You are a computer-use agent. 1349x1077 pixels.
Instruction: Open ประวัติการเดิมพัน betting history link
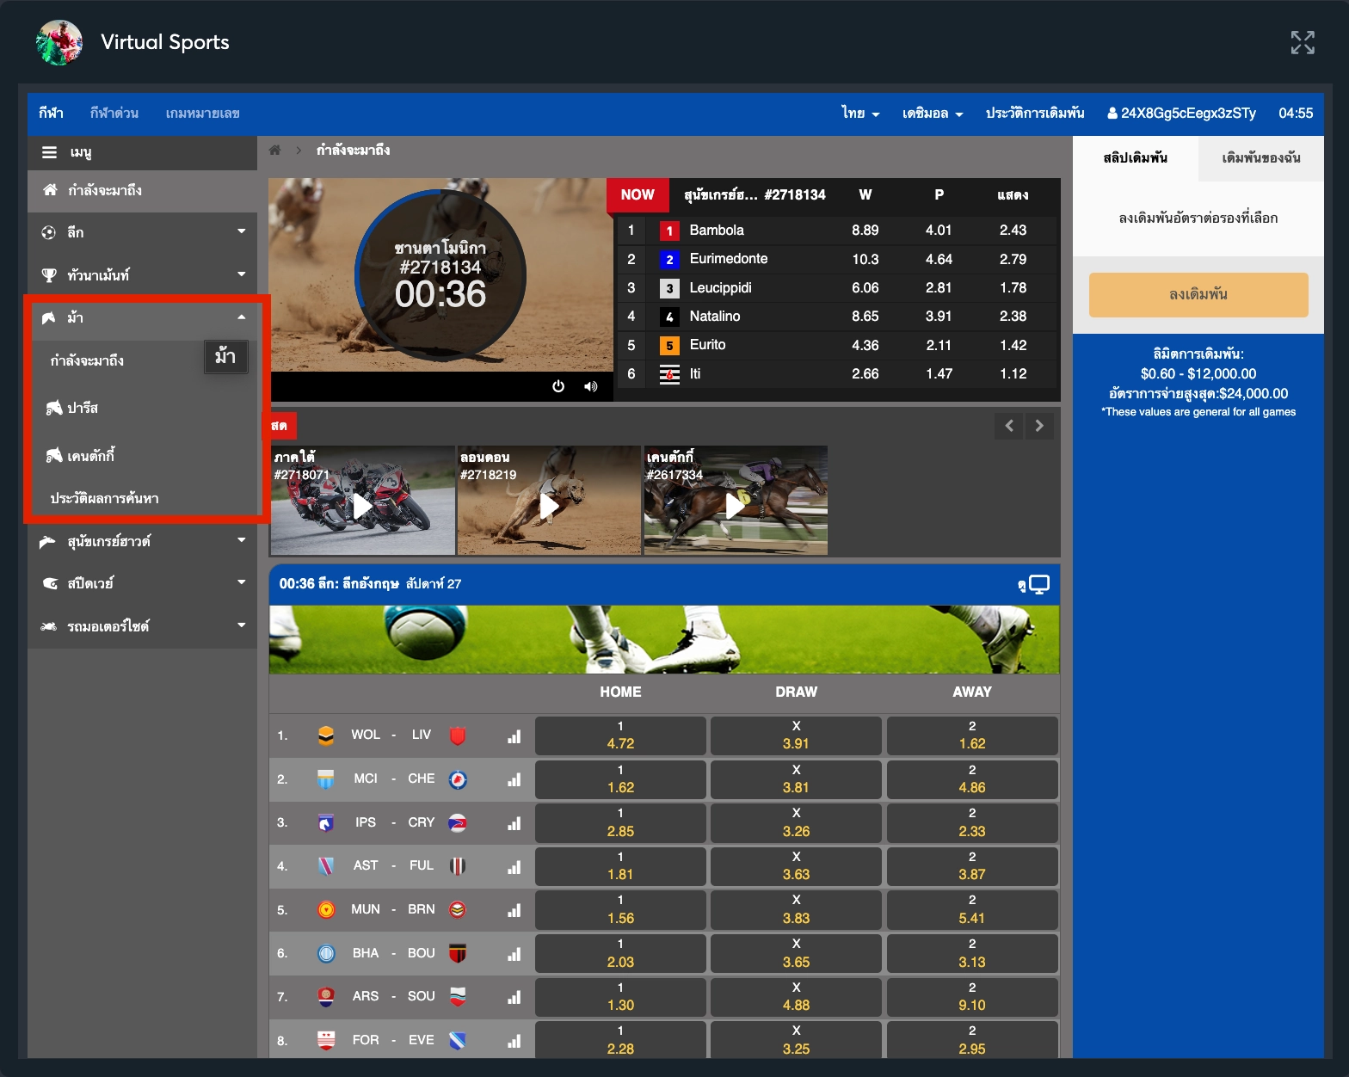pos(1034,114)
